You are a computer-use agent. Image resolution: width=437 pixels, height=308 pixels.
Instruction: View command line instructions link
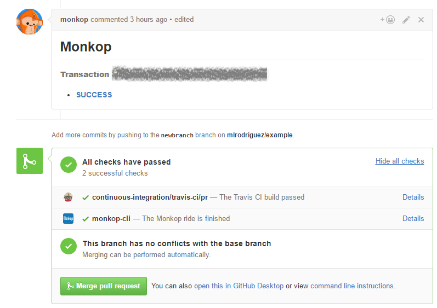pos(352,286)
